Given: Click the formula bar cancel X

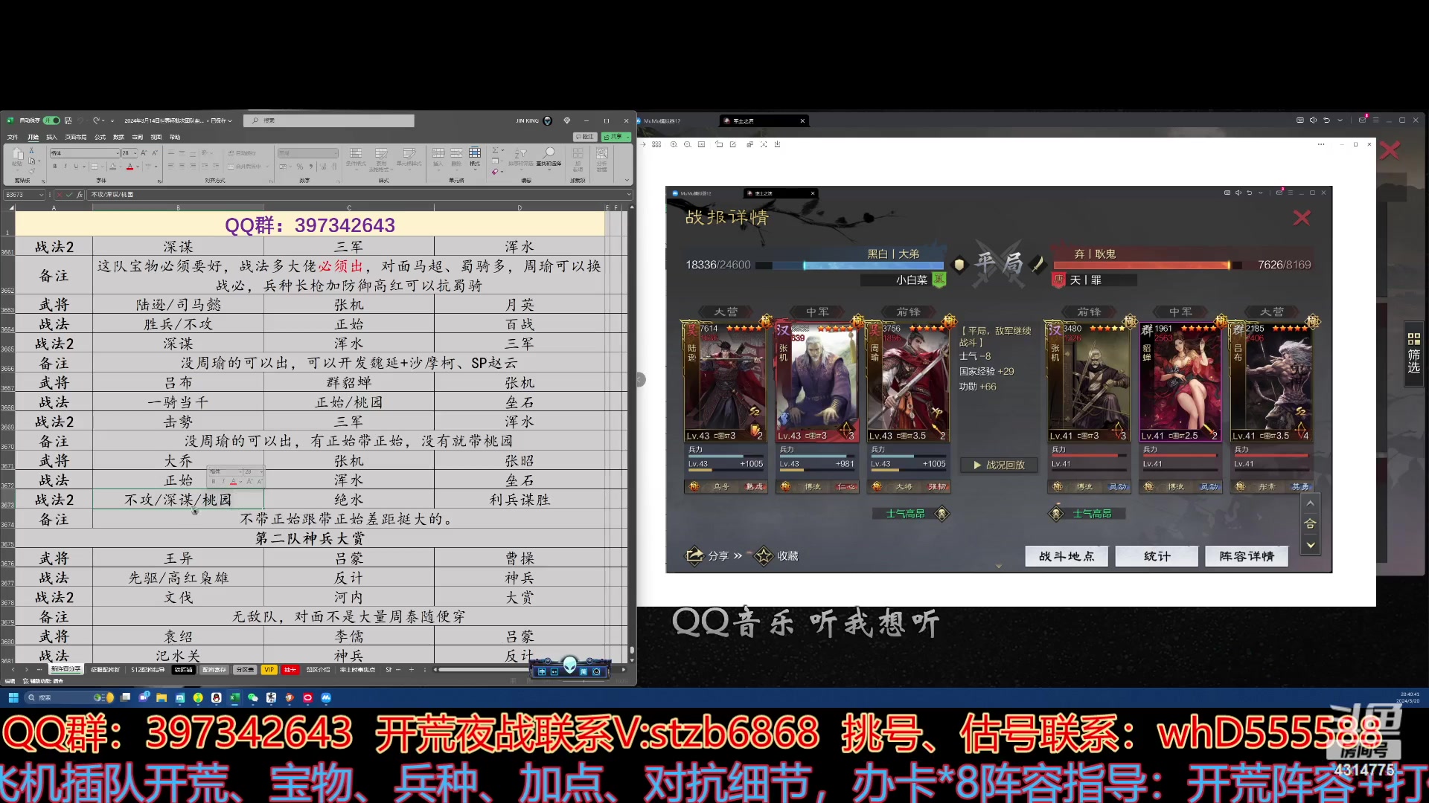Looking at the screenshot, I should click(x=60, y=195).
